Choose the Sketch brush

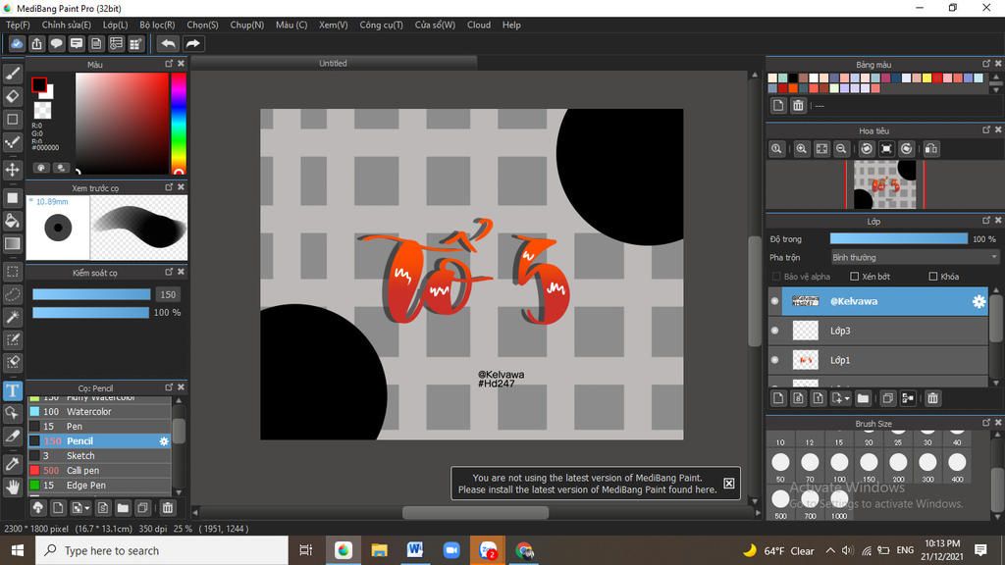pyautogui.click(x=99, y=455)
